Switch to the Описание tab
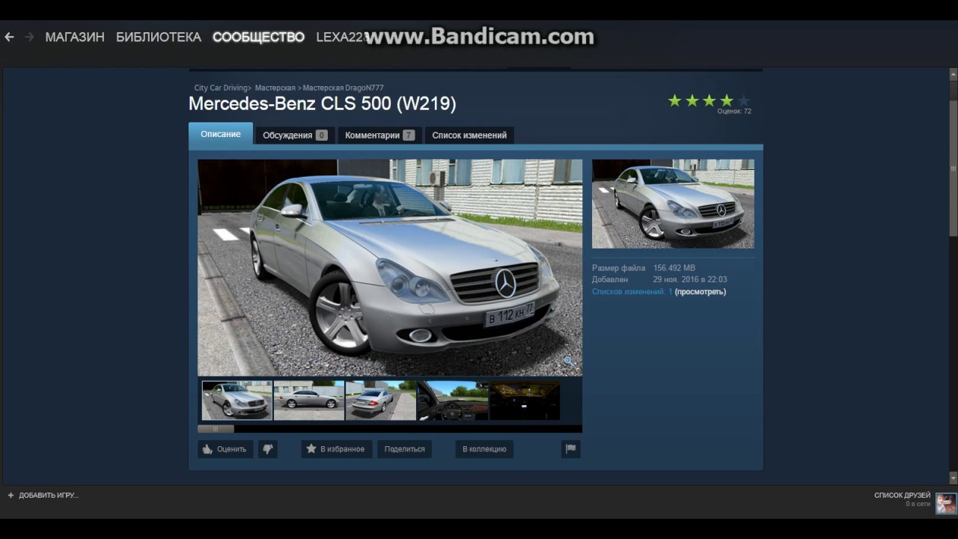958x539 pixels. [221, 134]
